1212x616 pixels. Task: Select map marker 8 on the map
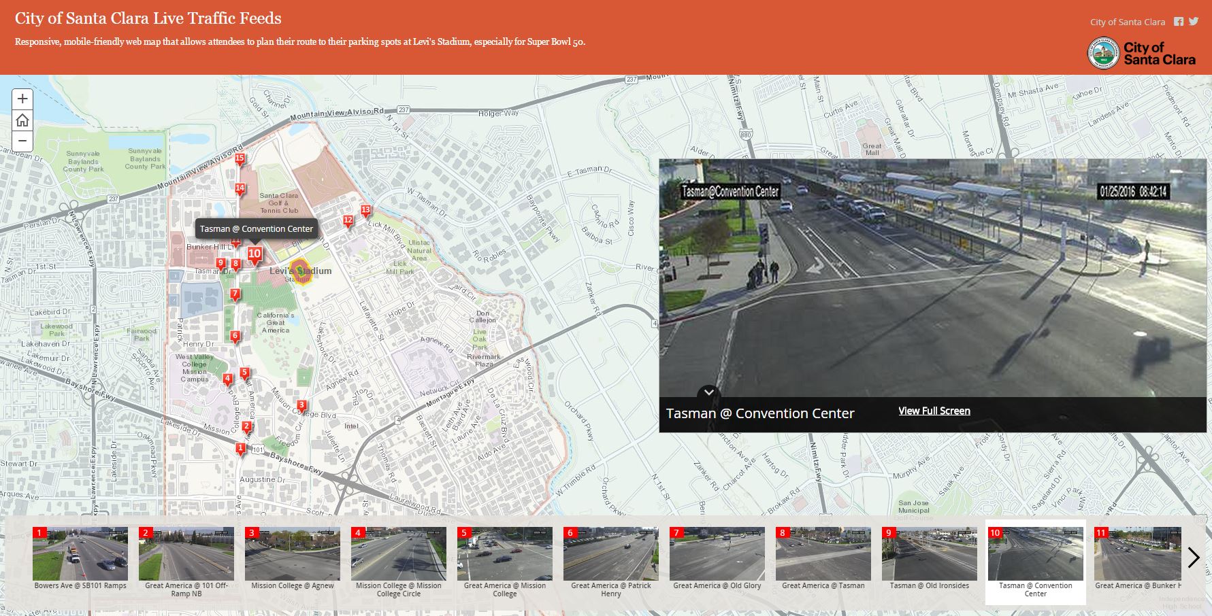pyautogui.click(x=235, y=264)
